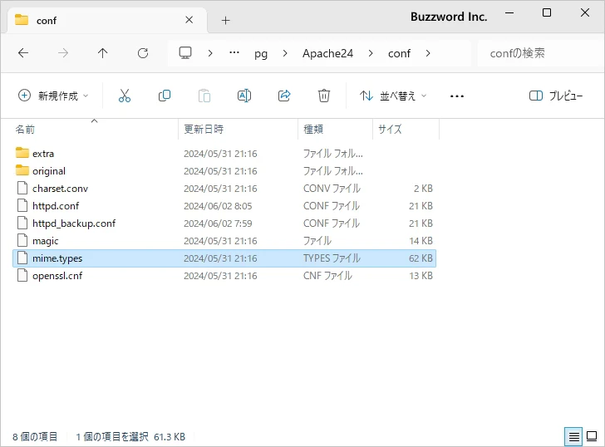The width and height of the screenshot is (605, 447).
Task: Click the mime.types file icon
Action: pyautogui.click(x=22, y=258)
